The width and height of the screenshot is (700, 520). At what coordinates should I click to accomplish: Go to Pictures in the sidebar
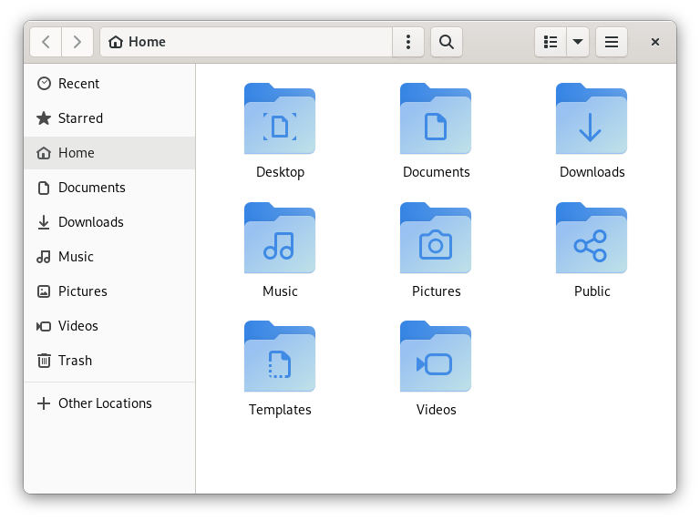coord(82,291)
